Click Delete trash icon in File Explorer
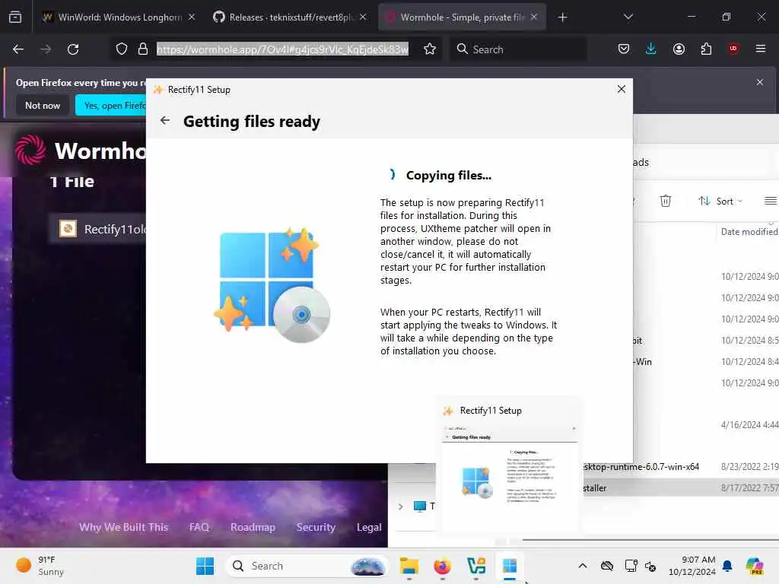 coord(665,201)
